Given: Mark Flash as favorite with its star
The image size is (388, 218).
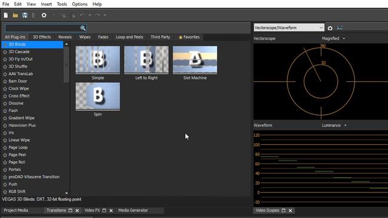Looking at the screenshot, I should tap(5, 111).
